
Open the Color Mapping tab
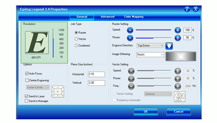coord(134,17)
